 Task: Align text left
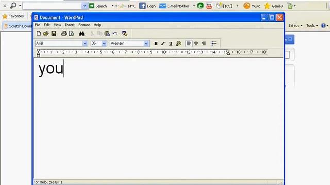click(189, 43)
